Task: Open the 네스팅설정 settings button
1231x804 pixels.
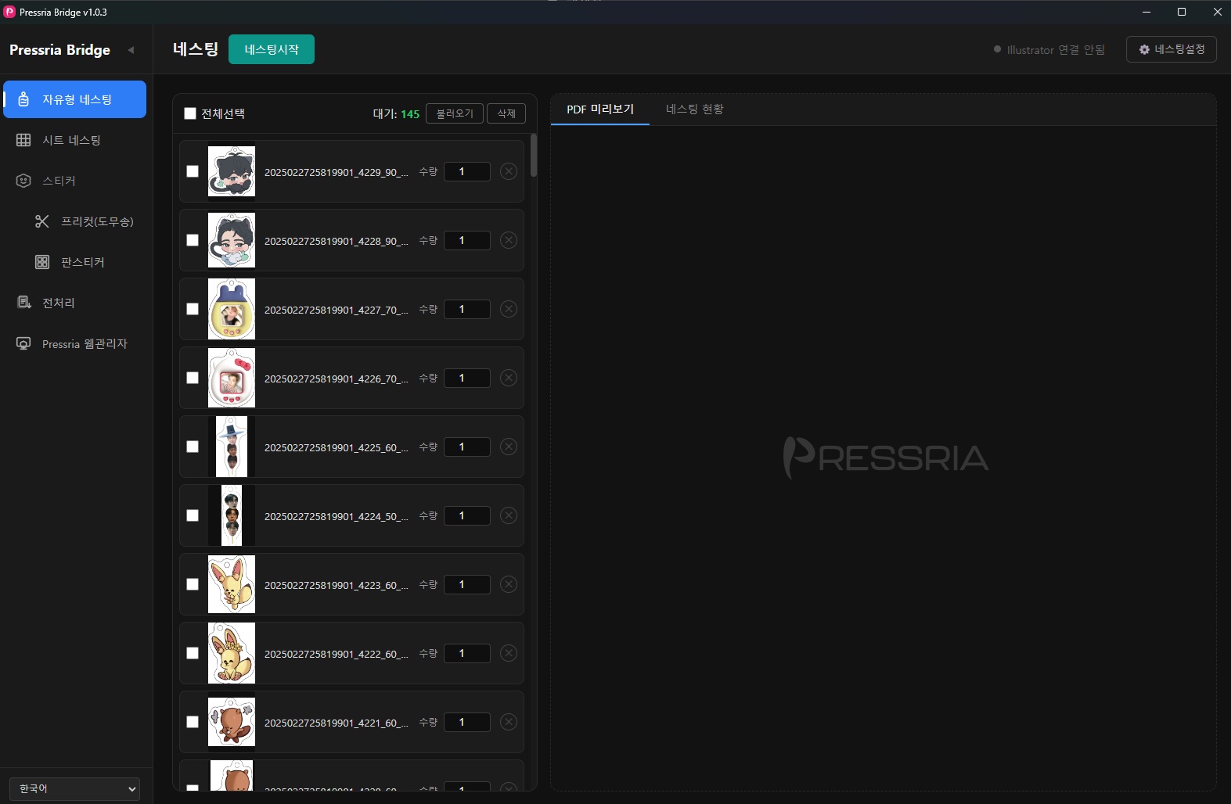Action: pos(1172,49)
